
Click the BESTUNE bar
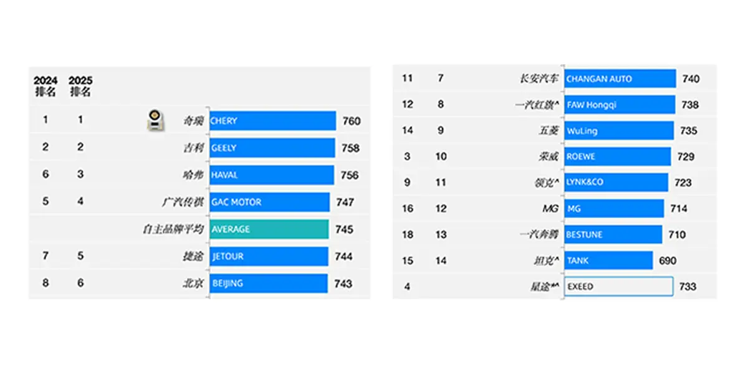(x=613, y=234)
